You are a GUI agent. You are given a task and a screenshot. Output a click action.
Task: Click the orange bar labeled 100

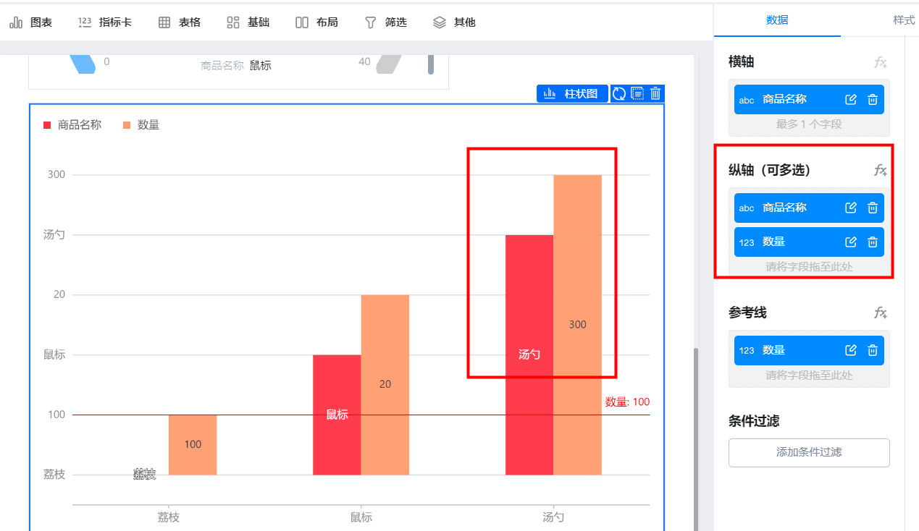coord(193,444)
